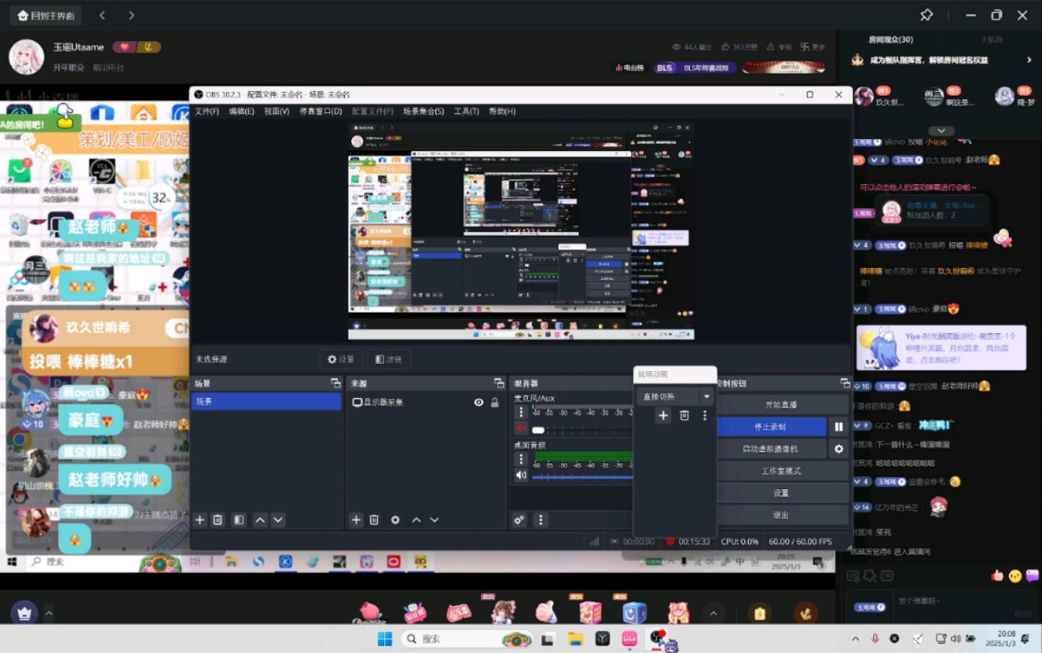Switch to the 房间观众(30) tab
This screenshot has width=1042, height=653.
pos(891,40)
